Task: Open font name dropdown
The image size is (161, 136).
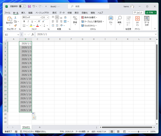Action: (x=41, y=17)
